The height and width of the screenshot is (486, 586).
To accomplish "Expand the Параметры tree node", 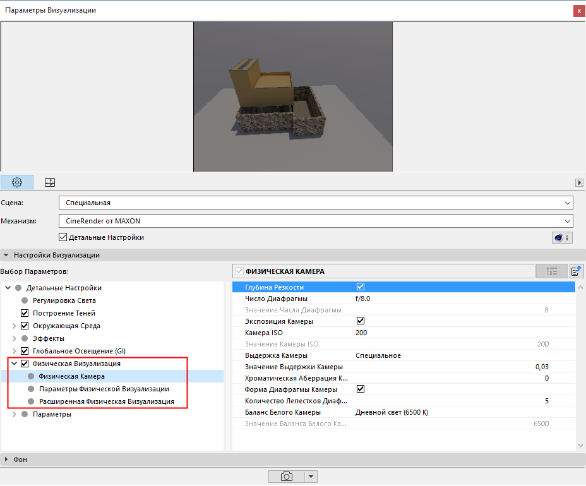I will [14, 415].
